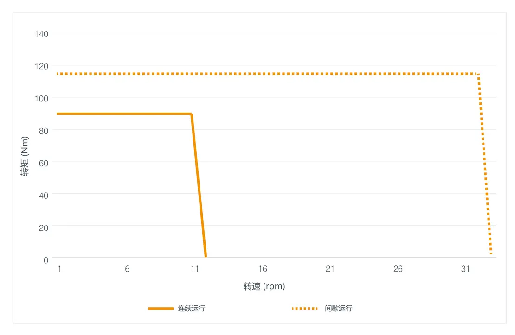Click the 6 x-axis tick label
Screen dimensions: 515x335
click(127, 269)
